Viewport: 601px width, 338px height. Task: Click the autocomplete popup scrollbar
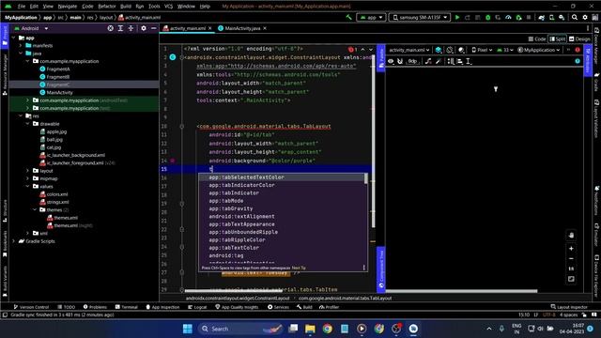coord(365,178)
